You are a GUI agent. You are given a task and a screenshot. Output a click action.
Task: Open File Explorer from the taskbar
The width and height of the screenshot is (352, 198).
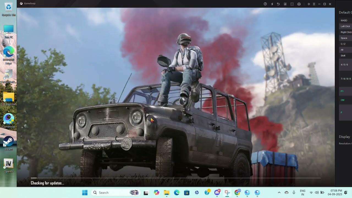pos(166,193)
